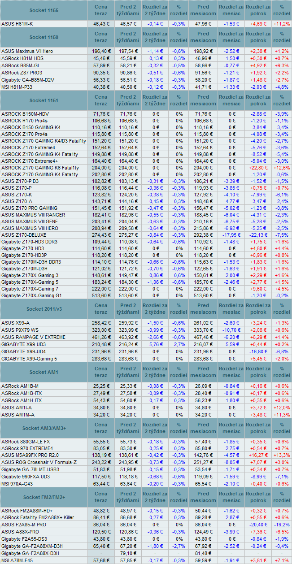Click ASUS P9X79 WS product name
The image size is (292, 564).
click(x=19, y=330)
